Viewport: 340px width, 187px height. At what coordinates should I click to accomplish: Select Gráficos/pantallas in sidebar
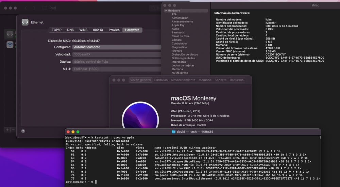(183, 58)
